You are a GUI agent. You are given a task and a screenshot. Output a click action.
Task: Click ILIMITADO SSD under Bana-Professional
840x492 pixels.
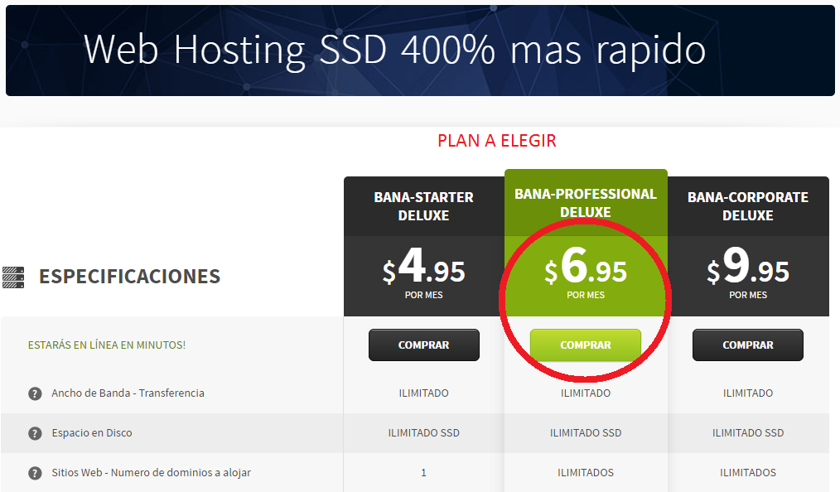[x=586, y=432]
